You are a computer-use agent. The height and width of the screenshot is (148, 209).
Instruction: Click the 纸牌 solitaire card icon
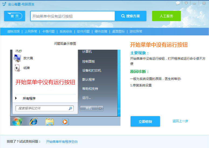[17, 68]
